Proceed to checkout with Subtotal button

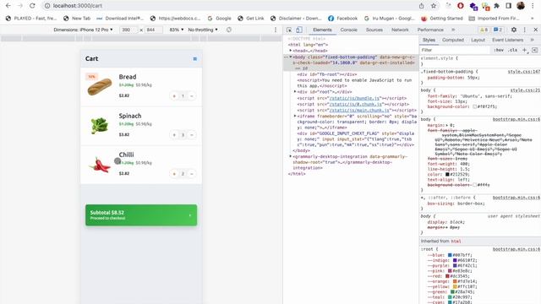pos(141,215)
